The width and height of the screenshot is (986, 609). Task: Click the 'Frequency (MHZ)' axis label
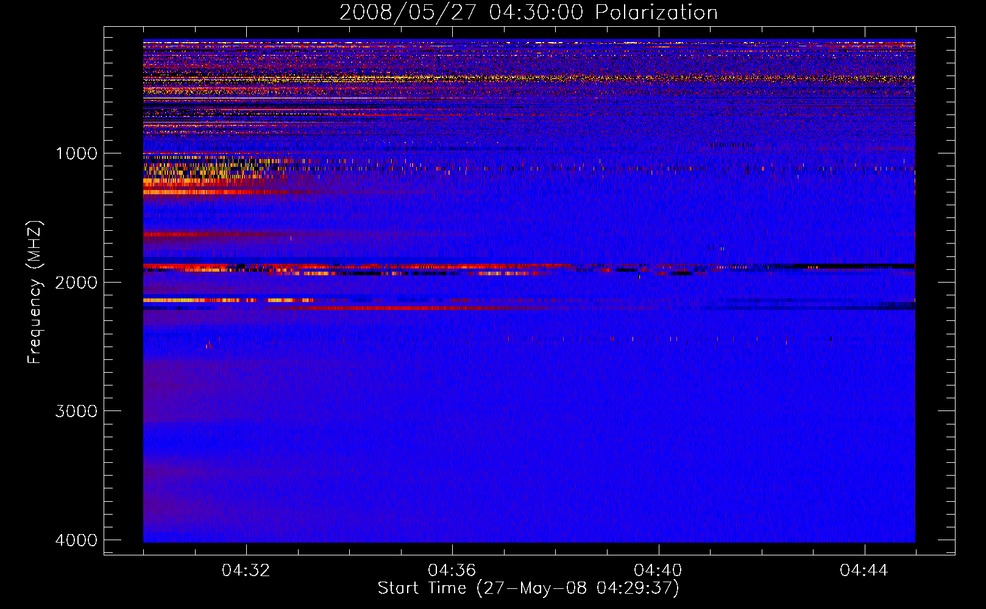tap(35, 292)
